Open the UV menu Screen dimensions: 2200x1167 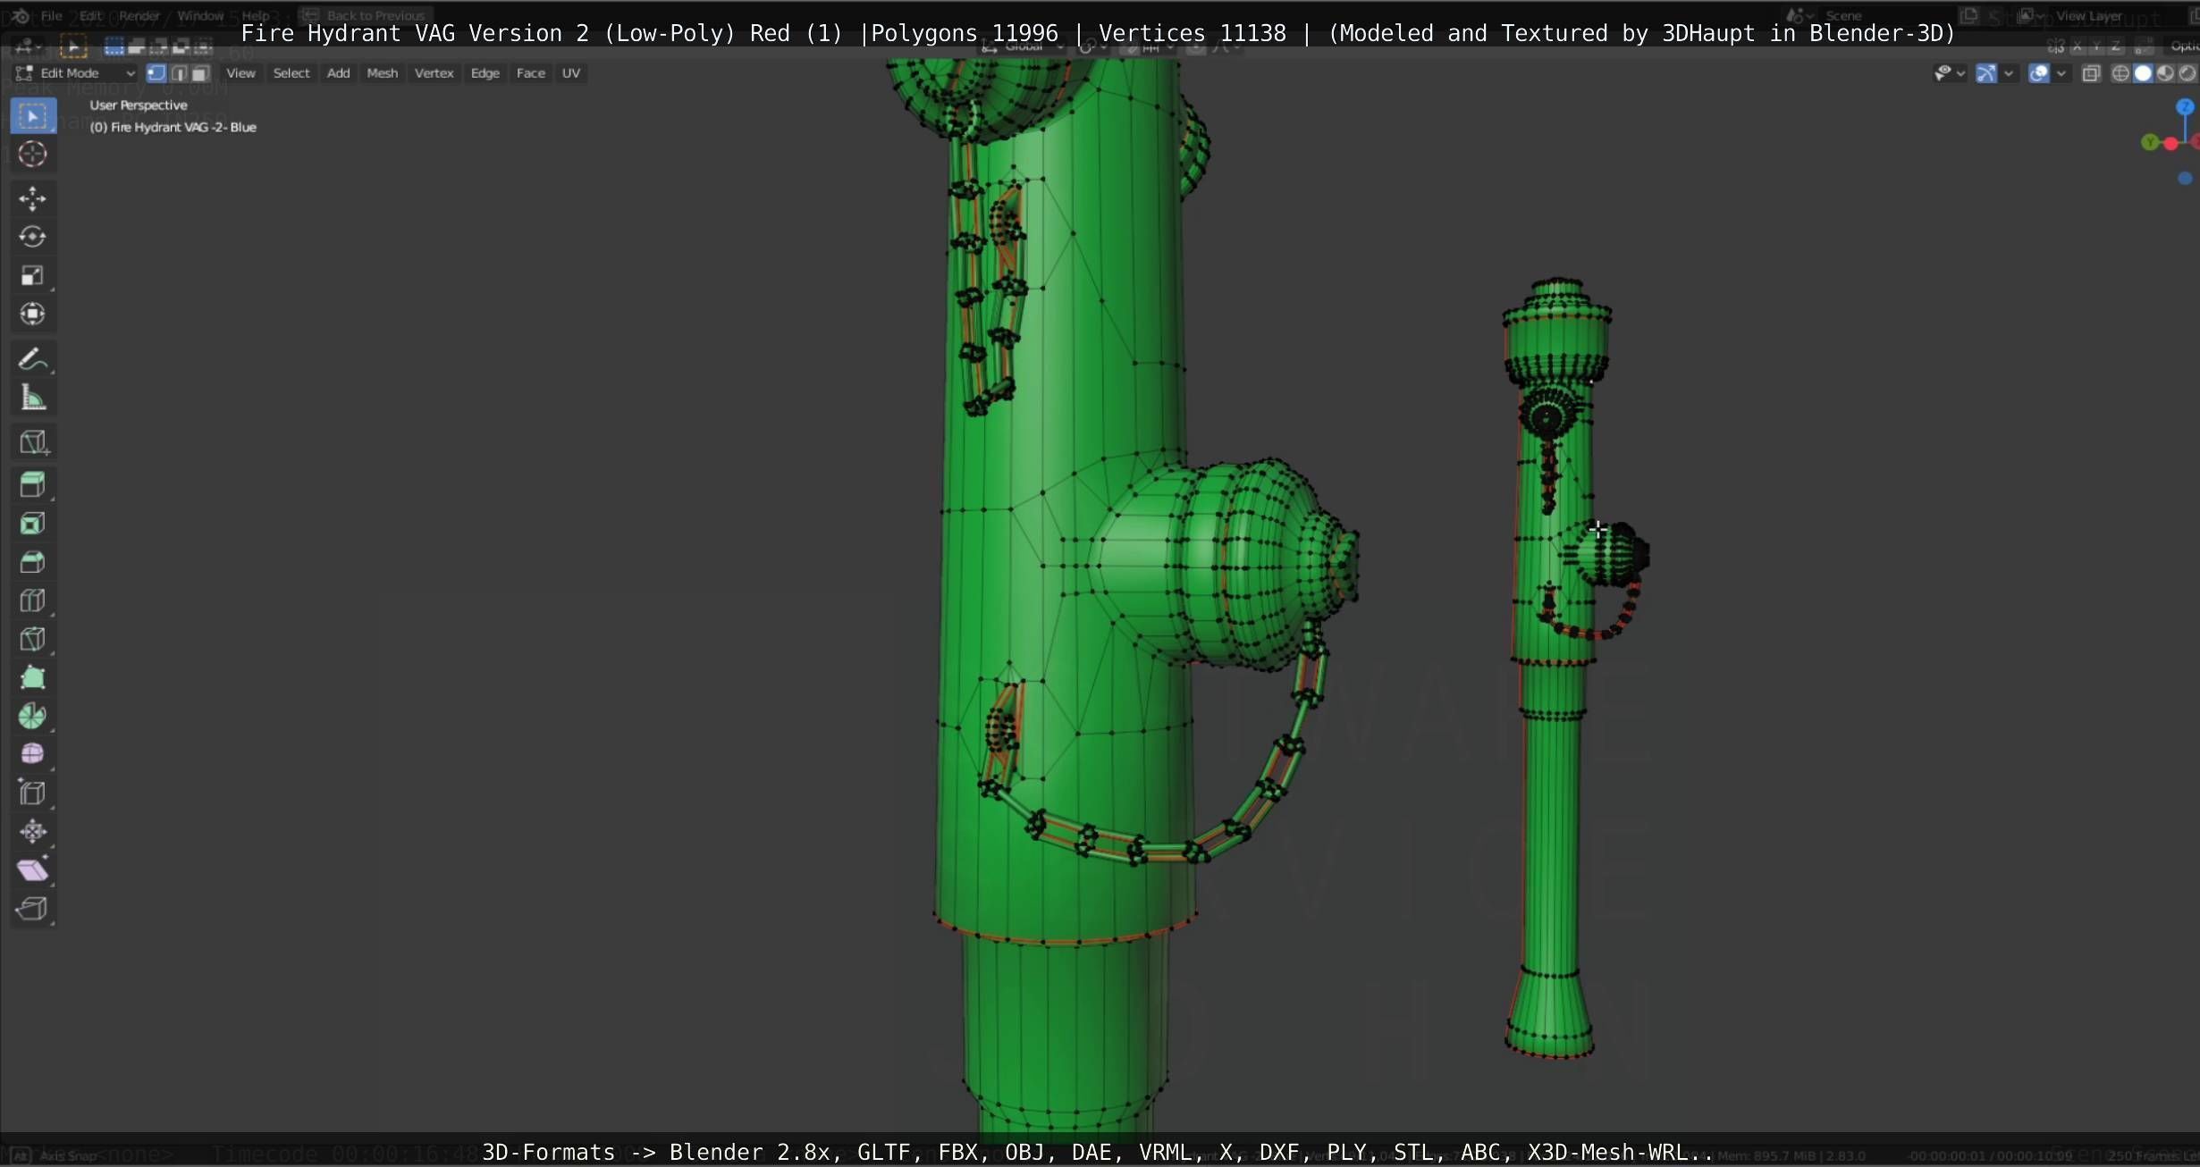[570, 73]
